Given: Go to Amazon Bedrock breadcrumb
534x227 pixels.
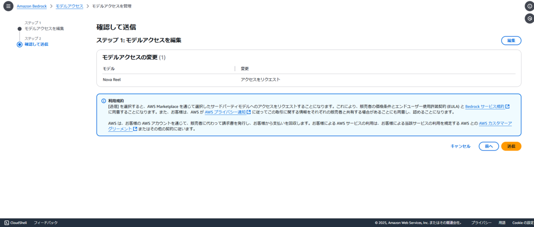Looking at the screenshot, I should click(32, 6).
